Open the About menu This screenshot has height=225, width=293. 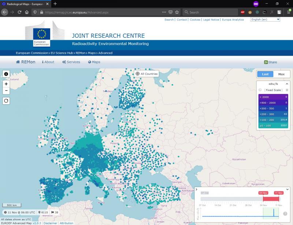pos(48,62)
